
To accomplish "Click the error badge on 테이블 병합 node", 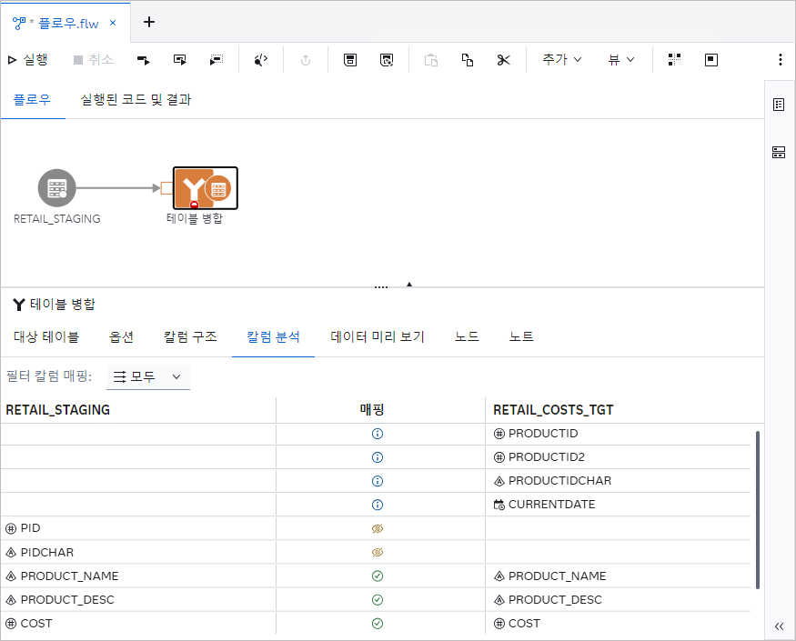I will point(194,205).
